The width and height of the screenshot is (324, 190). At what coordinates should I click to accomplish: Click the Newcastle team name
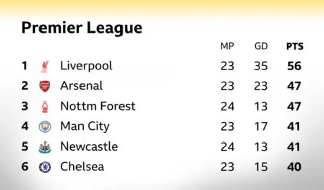[89, 147]
